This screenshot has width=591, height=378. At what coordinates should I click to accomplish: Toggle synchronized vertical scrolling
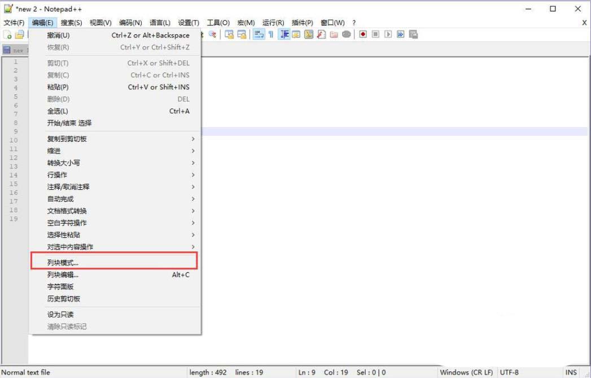click(229, 34)
